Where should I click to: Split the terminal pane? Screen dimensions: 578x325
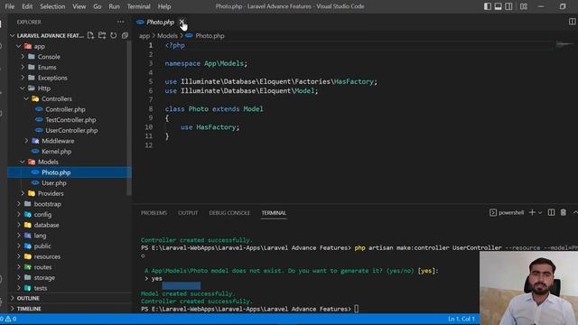(x=551, y=213)
